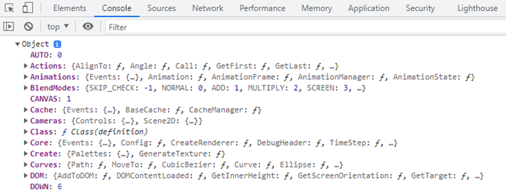Click the eye live expression icon

tap(88, 26)
